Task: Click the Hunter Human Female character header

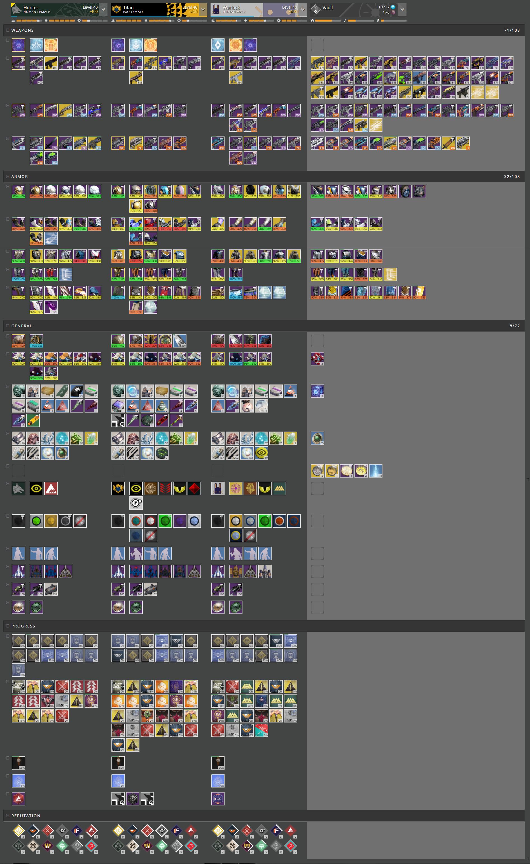Action: (55, 10)
